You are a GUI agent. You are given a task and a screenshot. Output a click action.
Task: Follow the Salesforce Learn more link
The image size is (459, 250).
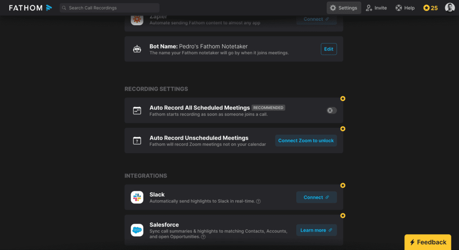316,230
